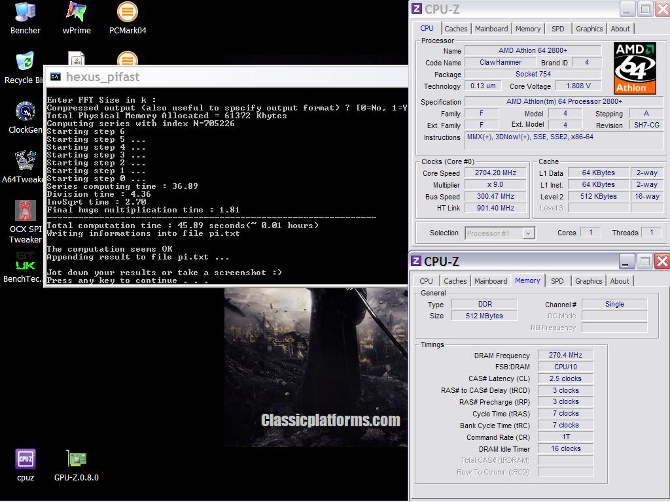
Task: Click the 16-way Level 2 cache associativity value
Action: (x=647, y=196)
